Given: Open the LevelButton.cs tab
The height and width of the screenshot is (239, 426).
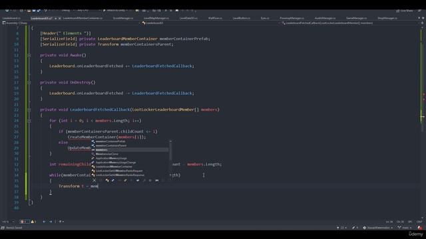Looking at the screenshot, I should (x=242, y=18).
